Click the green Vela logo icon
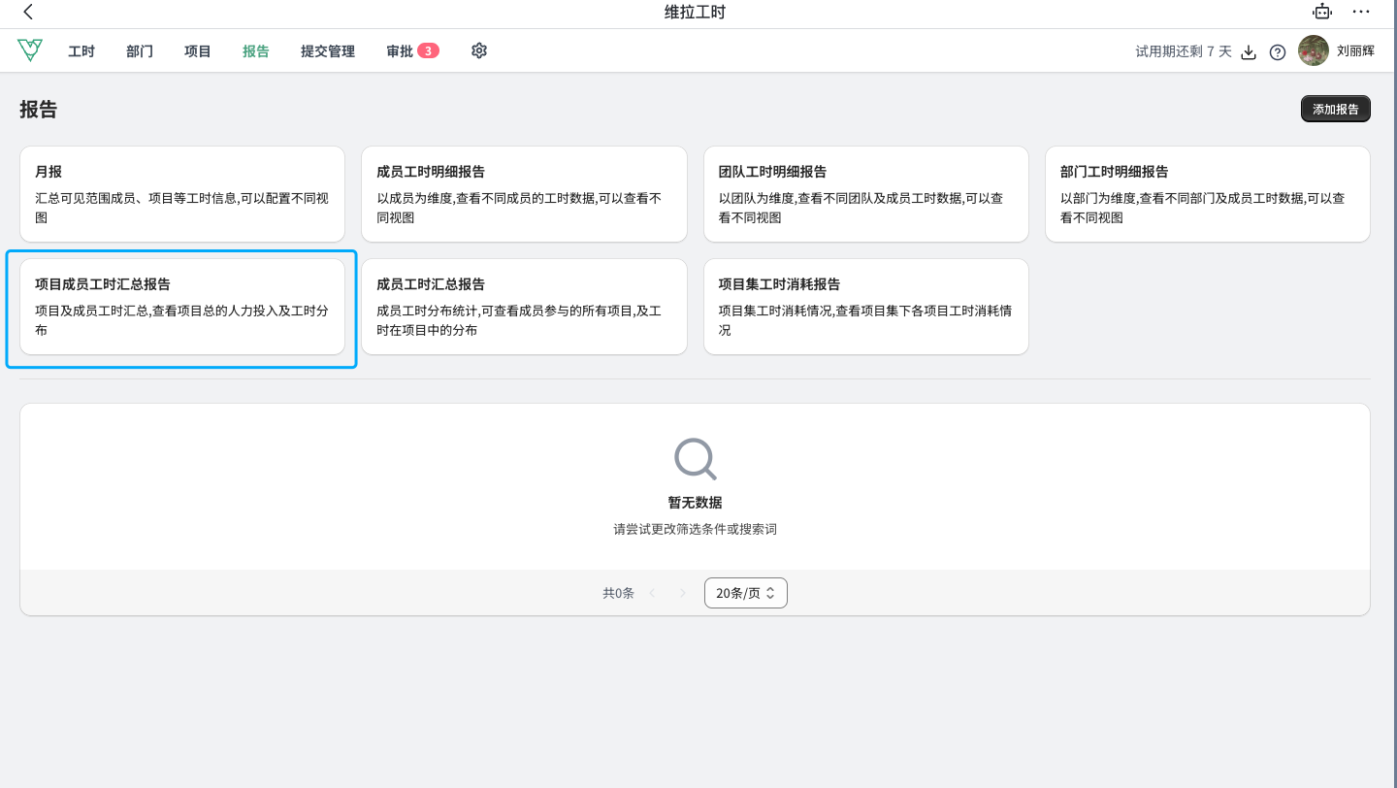1397x788 pixels. [x=30, y=50]
